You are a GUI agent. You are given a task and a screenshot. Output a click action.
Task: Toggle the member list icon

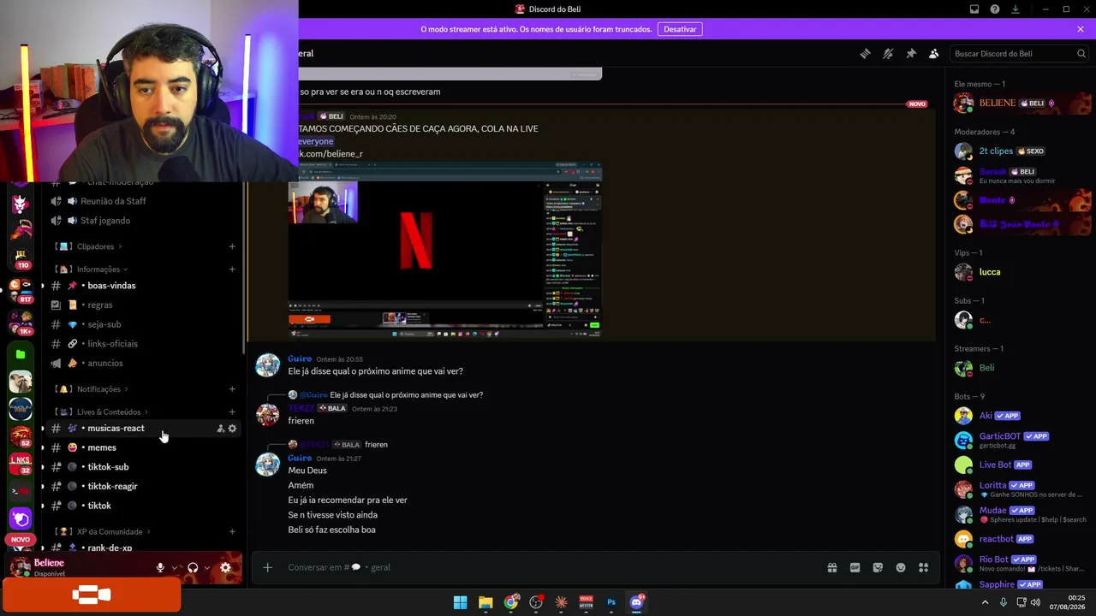pos(934,53)
